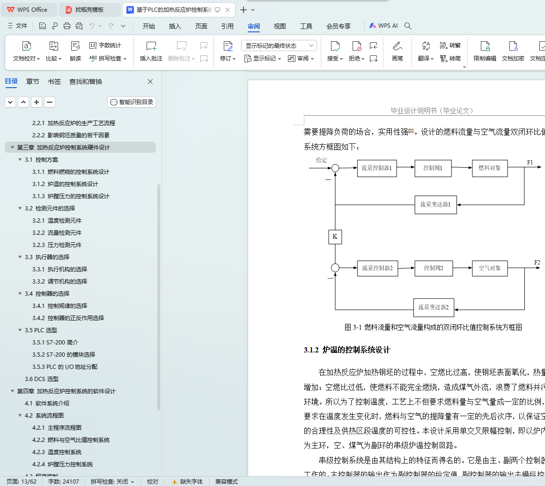
Task: Open 查找和替换 navigation tab
Action: 86,82
